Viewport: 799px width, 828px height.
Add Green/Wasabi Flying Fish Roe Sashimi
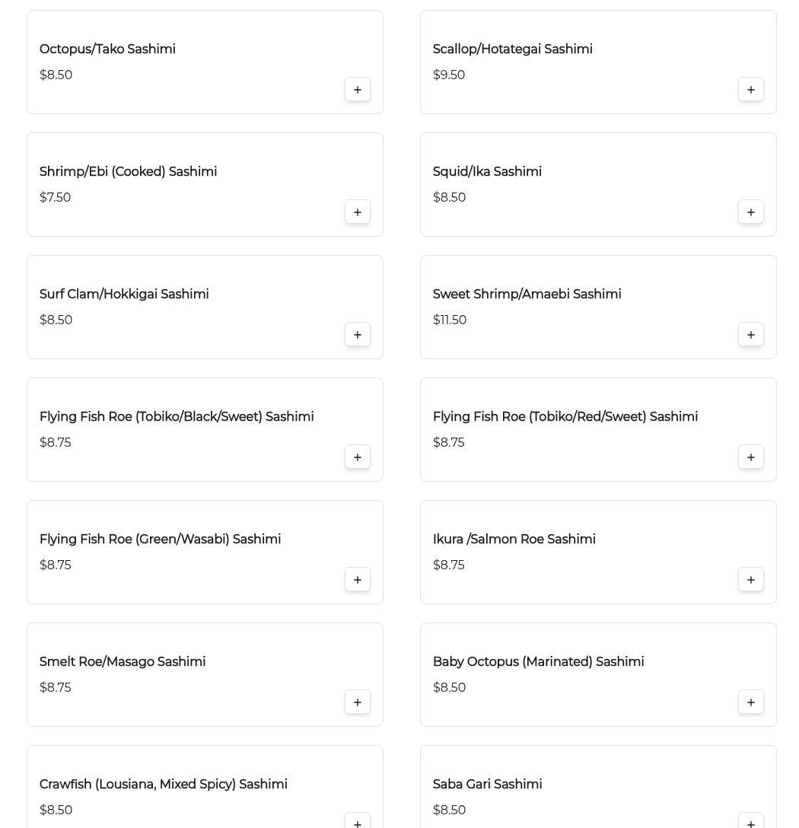[358, 580]
